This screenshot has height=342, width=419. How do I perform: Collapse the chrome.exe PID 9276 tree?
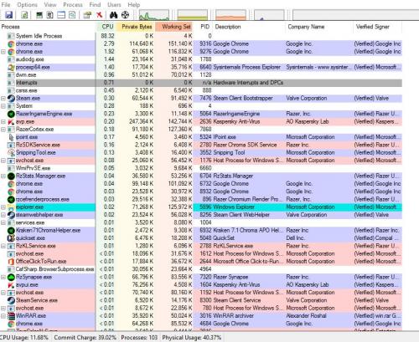pos(3,52)
